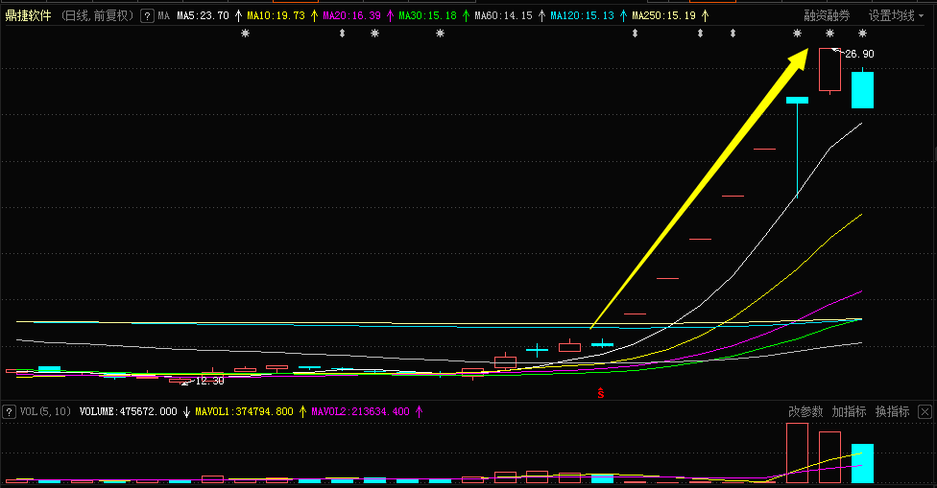The image size is (937, 488).
Task: Click the rightmost asterisk event marker
Action: pos(862,34)
